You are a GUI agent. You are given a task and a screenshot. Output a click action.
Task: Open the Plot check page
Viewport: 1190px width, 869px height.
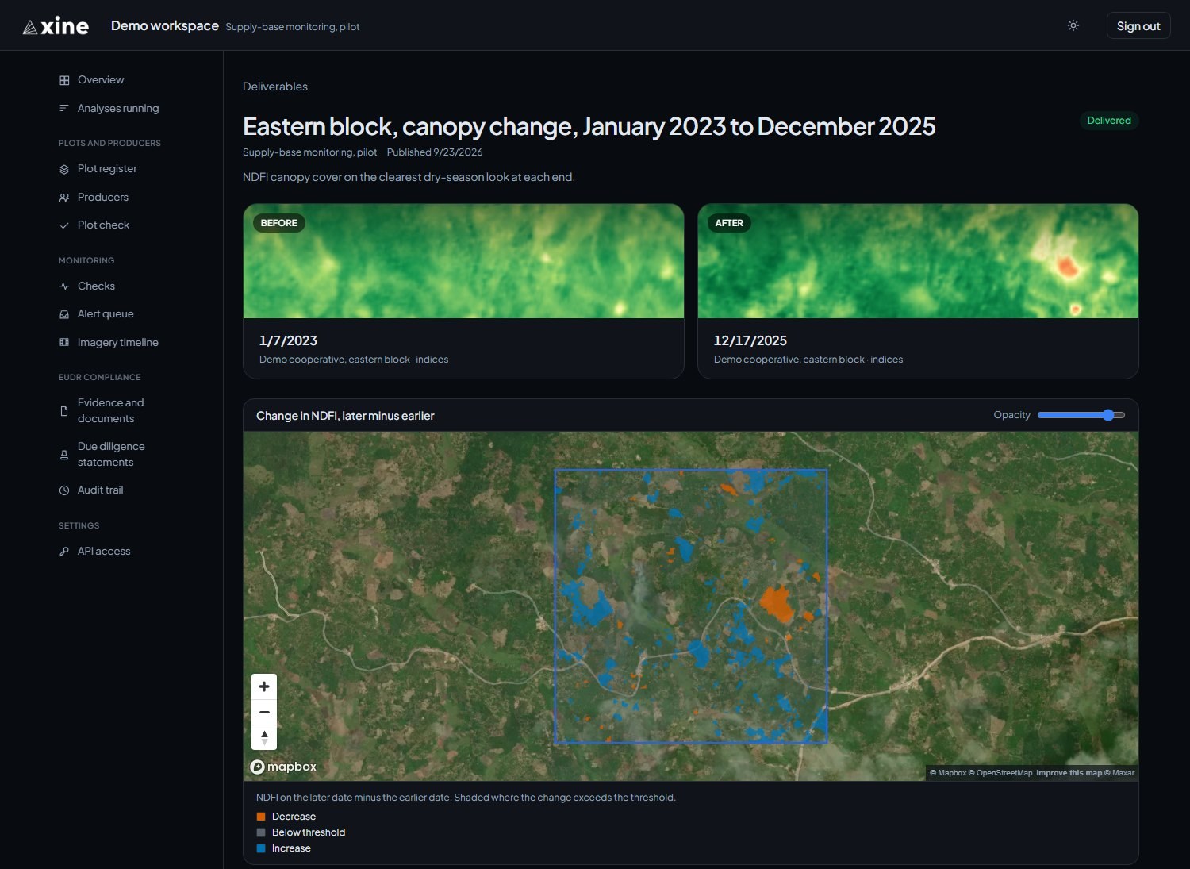[103, 225]
